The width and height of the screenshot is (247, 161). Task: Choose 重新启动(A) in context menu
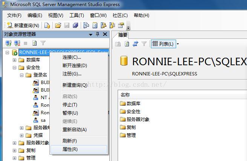point(79,129)
